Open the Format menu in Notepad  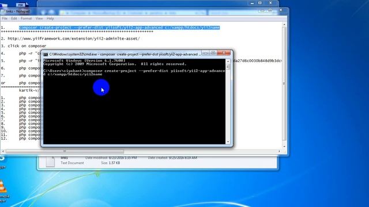26,18
